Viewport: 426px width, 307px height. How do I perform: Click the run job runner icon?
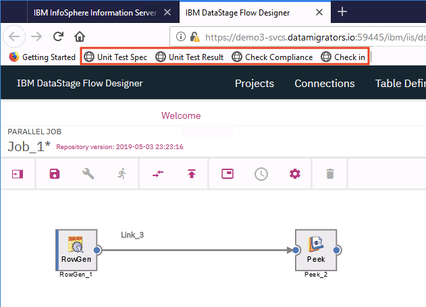122,174
